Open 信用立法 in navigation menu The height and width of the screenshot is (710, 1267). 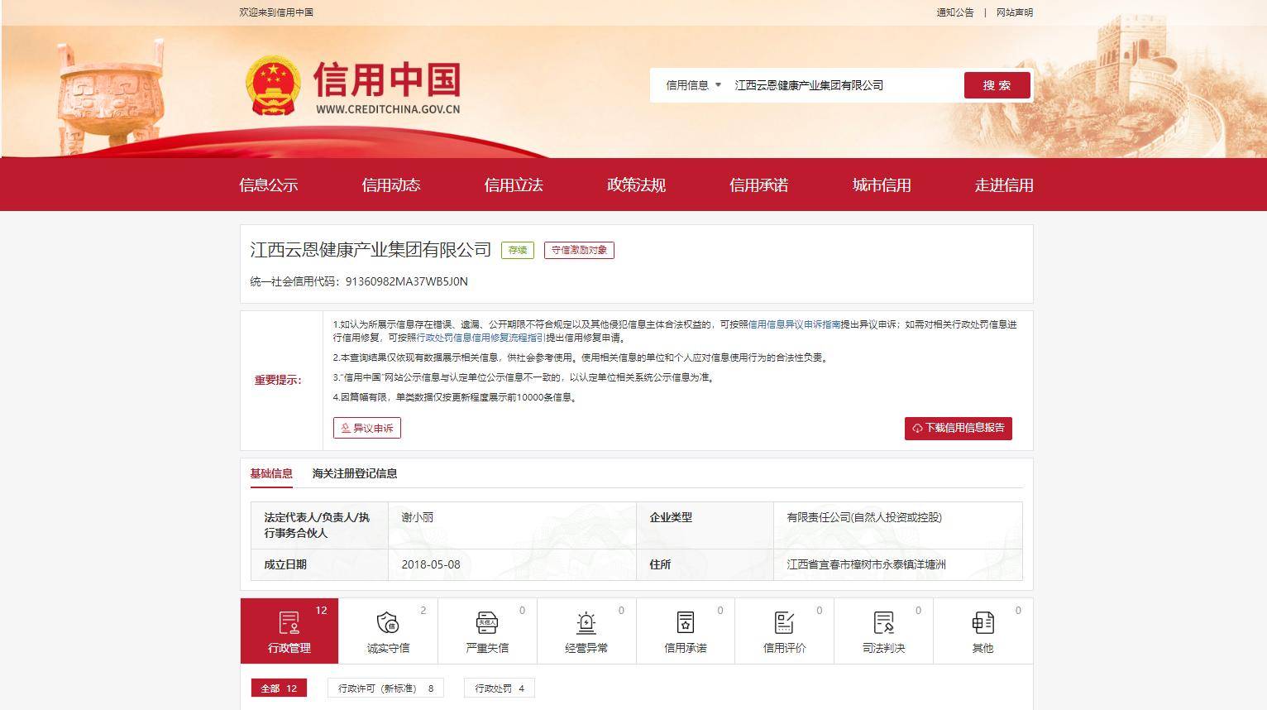[513, 185]
